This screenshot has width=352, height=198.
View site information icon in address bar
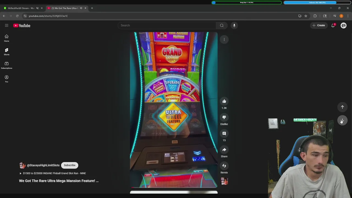click(x=25, y=16)
